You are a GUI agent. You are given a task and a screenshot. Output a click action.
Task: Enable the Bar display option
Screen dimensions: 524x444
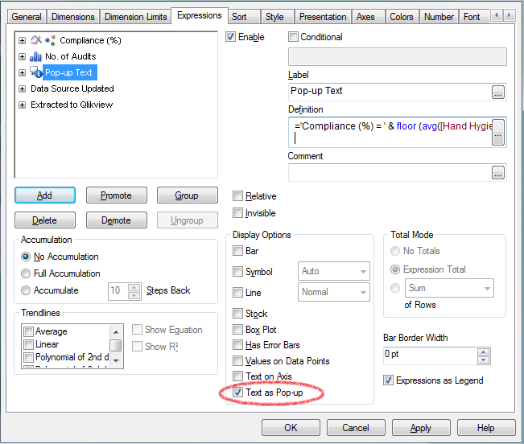tap(237, 251)
